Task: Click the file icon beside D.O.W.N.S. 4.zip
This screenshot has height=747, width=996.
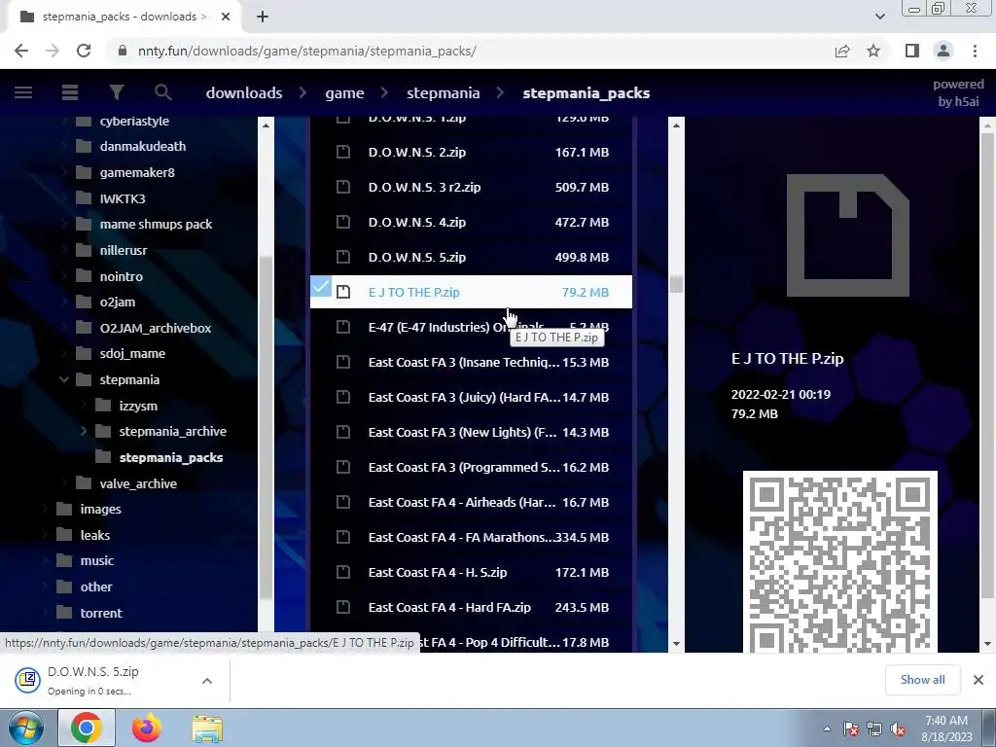Action: (343, 222)
